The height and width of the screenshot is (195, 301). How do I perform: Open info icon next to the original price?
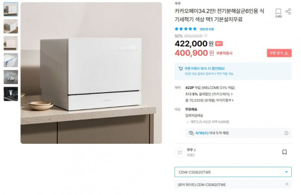pyautogui.click(x=205, y=36)
